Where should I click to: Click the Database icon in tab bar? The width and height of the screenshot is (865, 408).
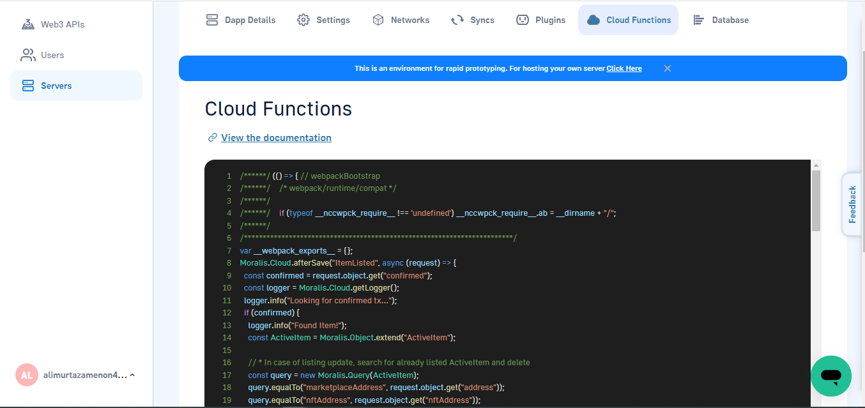pyautogui.click(x=698, y=20)
